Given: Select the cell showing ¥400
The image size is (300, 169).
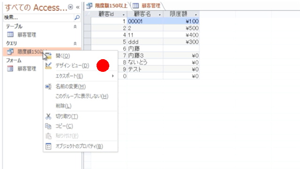Looking at the screenshot, I should 181,35.
